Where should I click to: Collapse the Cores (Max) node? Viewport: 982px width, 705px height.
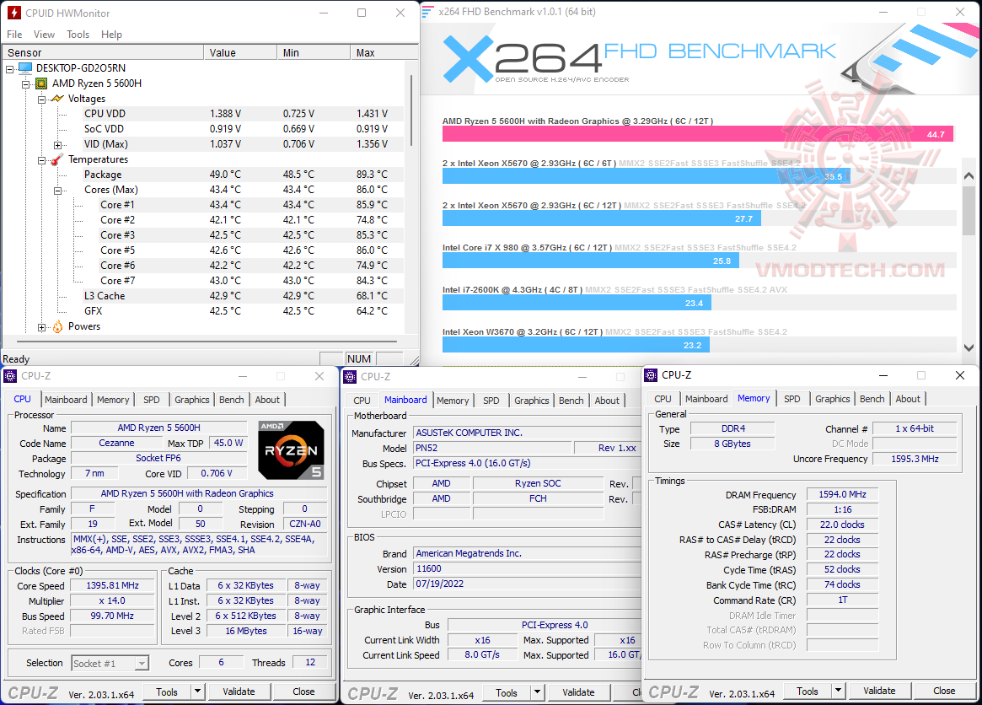[57, 191]
